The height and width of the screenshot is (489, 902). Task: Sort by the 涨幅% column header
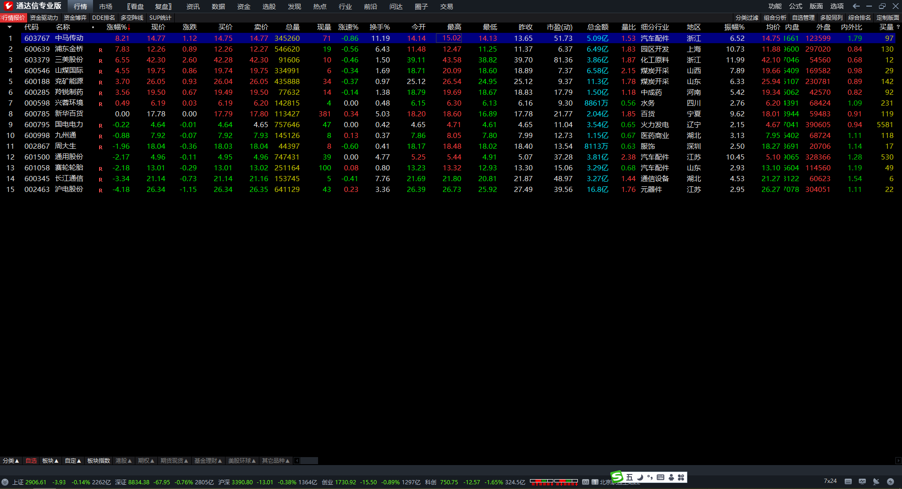(118, 27)
